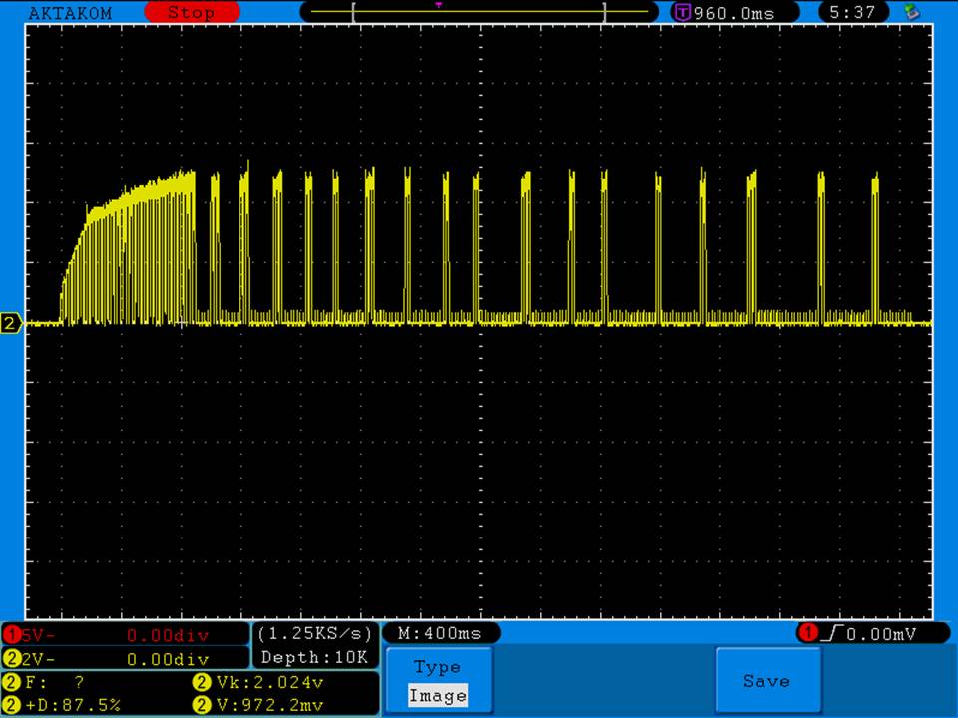Click the USB connection icon at top right
Image resolution: width=958 pixels, height=718 pixels.
click(x=910, y=13)
